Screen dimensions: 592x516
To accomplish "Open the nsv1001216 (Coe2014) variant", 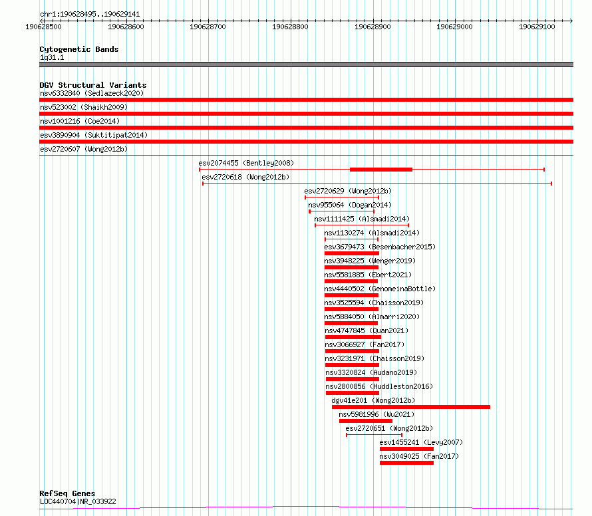I will pos(80,121).
